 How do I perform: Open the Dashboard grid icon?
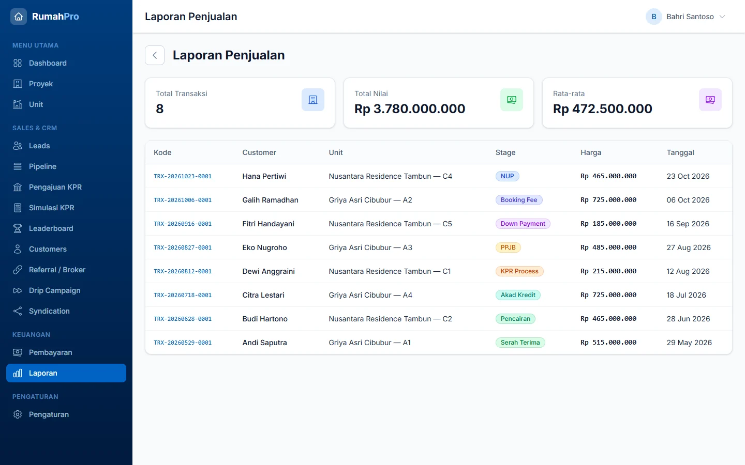tap(18, 63)
